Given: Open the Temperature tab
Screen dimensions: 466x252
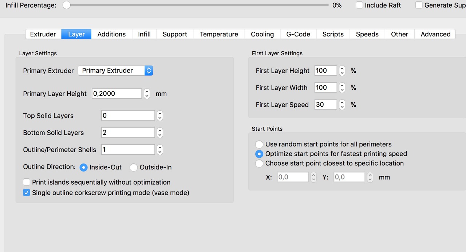Looking at the screenshot, I should [x=219, y=34].
